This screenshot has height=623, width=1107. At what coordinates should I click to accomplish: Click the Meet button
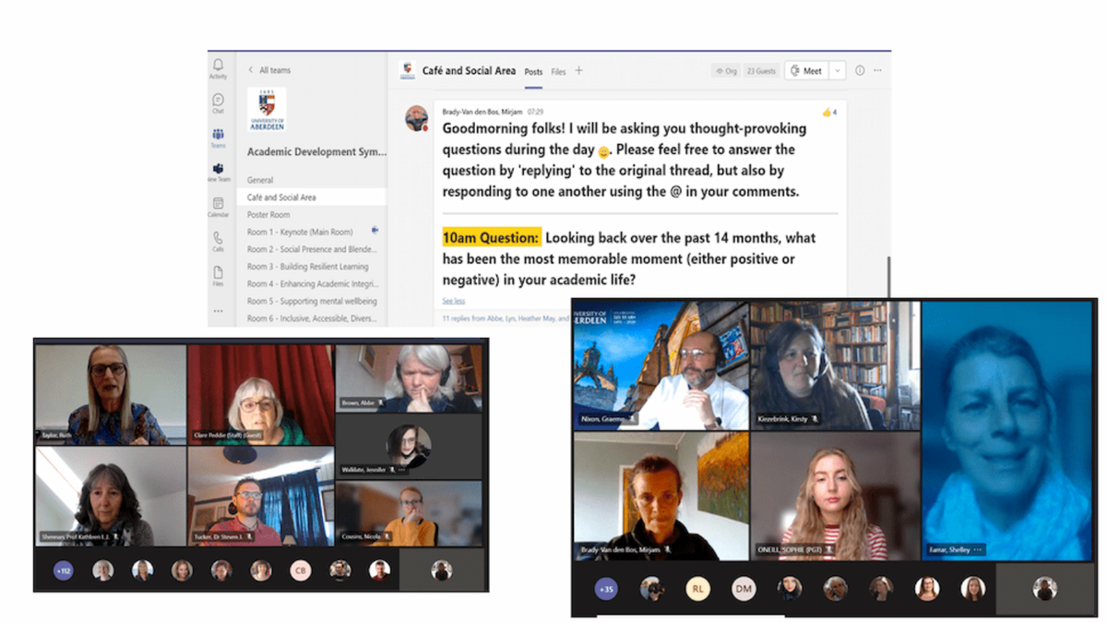805,70
